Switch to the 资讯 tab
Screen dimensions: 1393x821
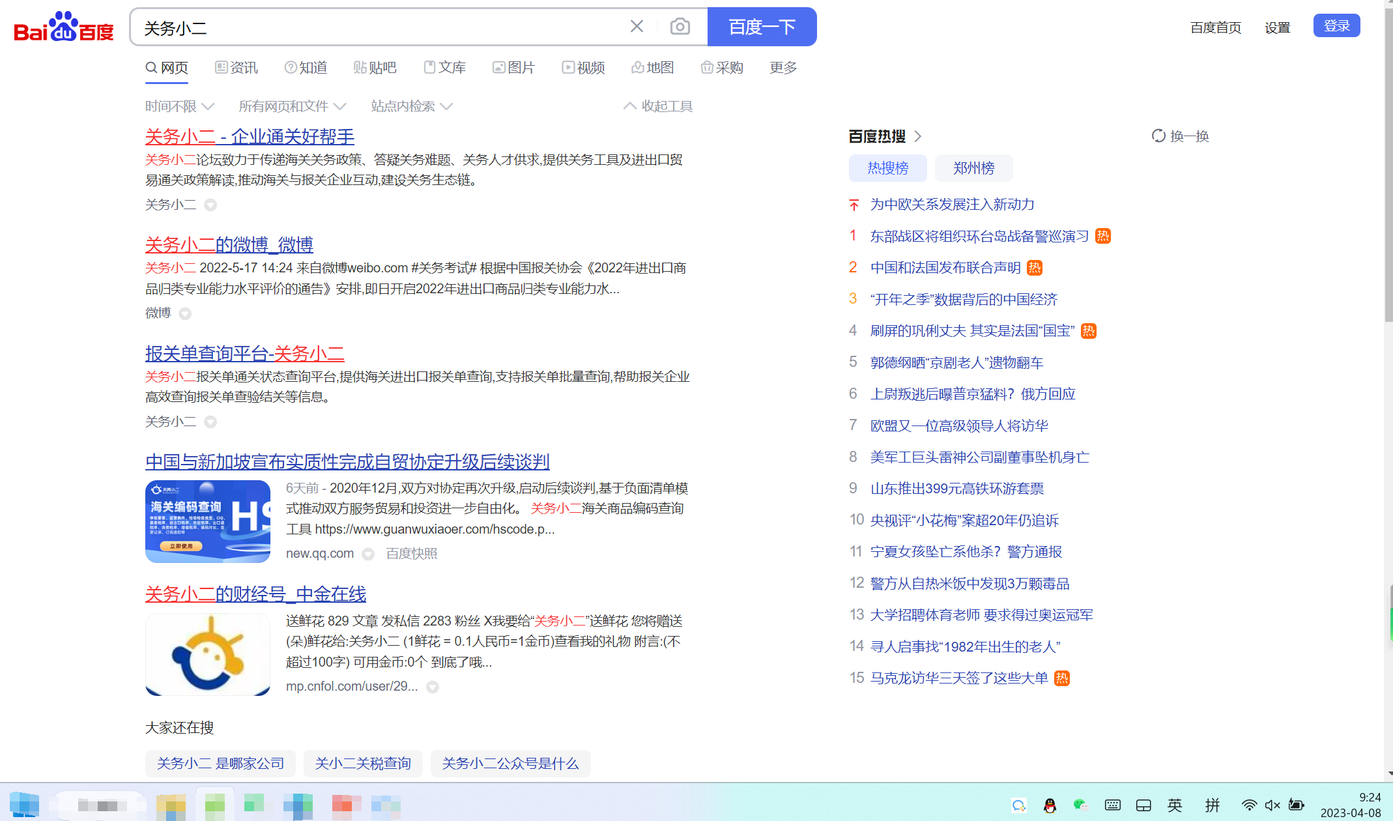pos(237,68)
